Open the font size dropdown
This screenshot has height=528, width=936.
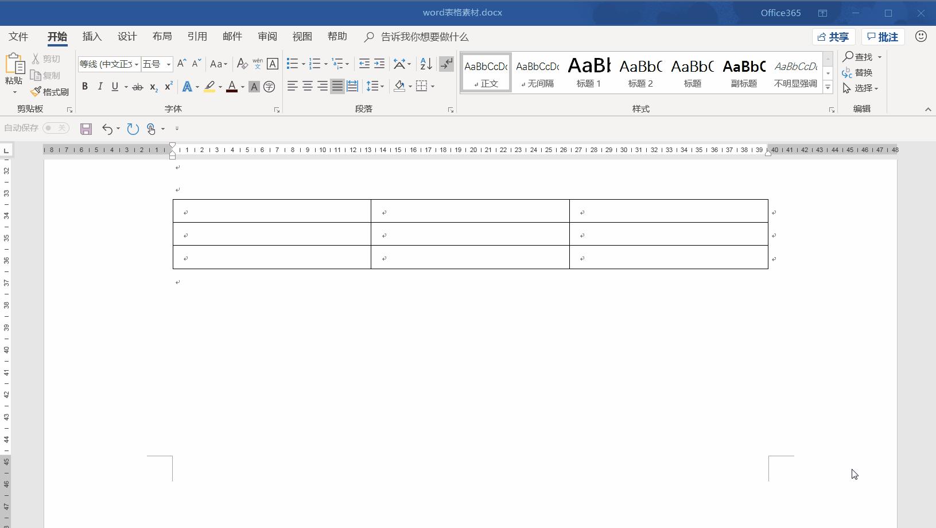coord(168,64)
